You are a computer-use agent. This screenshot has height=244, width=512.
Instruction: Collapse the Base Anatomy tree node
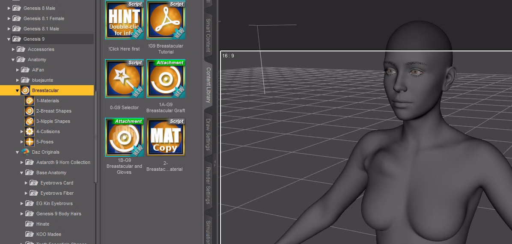click(22, 173)
